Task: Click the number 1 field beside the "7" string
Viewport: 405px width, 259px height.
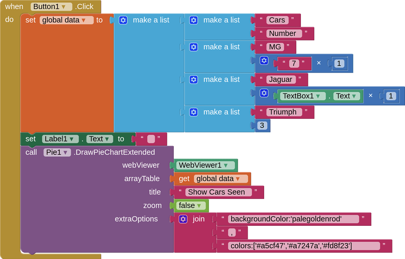Action: (339, 63)
